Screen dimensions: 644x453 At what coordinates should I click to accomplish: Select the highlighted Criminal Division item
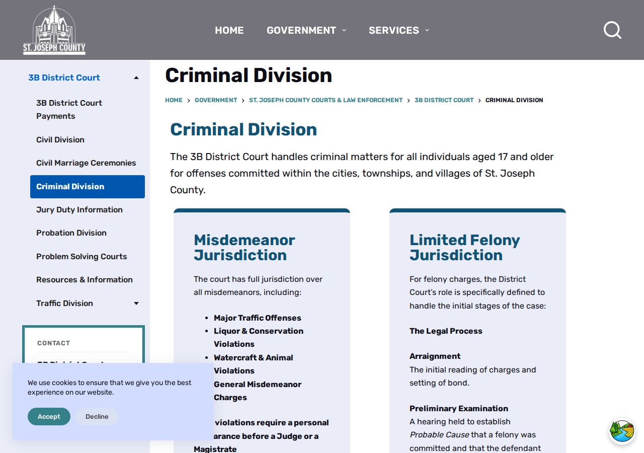[88, 187]
